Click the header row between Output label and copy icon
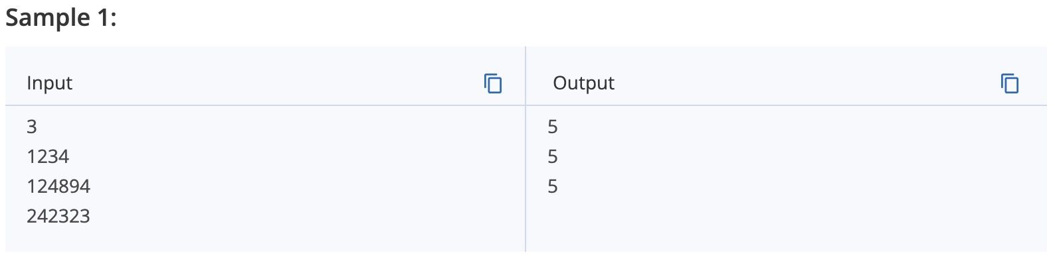The width and height of the screenshot is (1055, 265). click(807, 83)
